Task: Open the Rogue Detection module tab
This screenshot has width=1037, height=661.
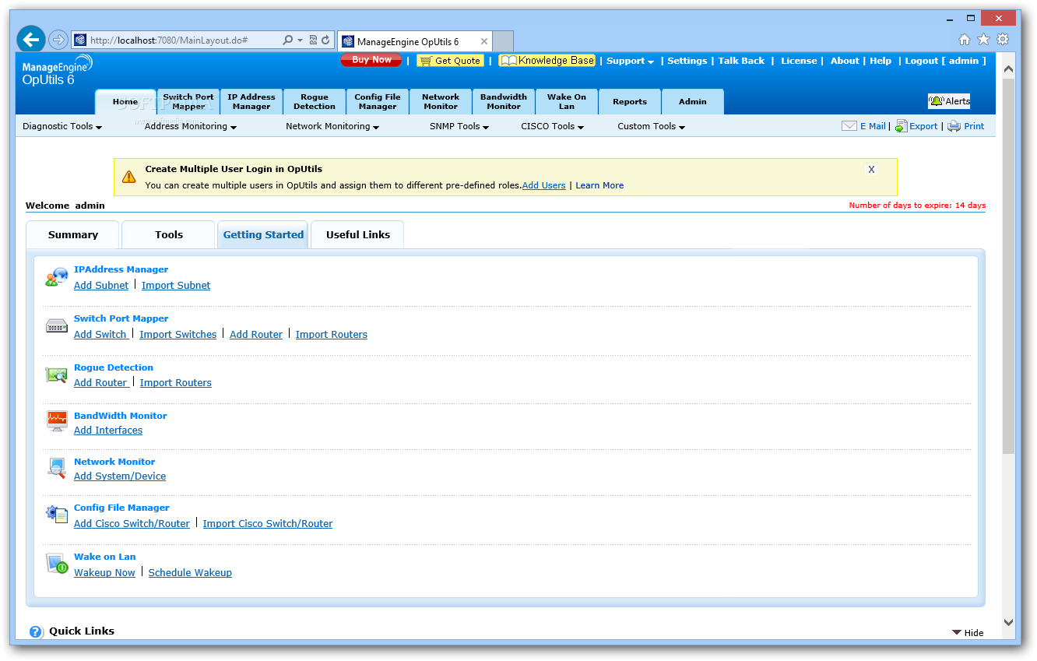Action: coord(315,102)
